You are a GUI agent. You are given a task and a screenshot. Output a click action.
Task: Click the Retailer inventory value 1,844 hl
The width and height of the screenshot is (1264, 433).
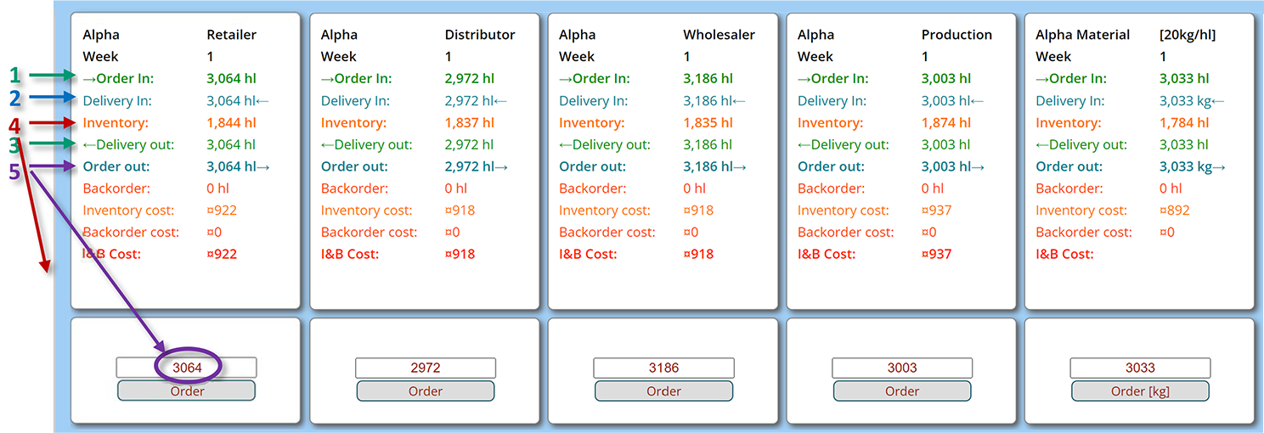pos(231,123)
